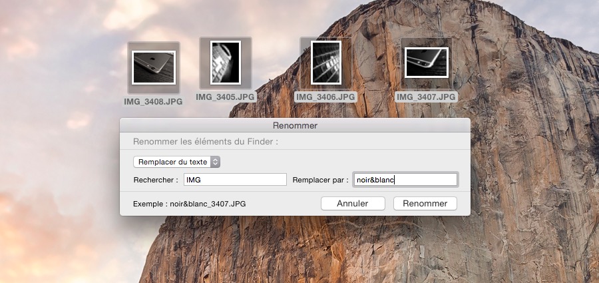Open the 'Remplacer du texte' dropdown
The image size is (599, 283).
(176, 162)
